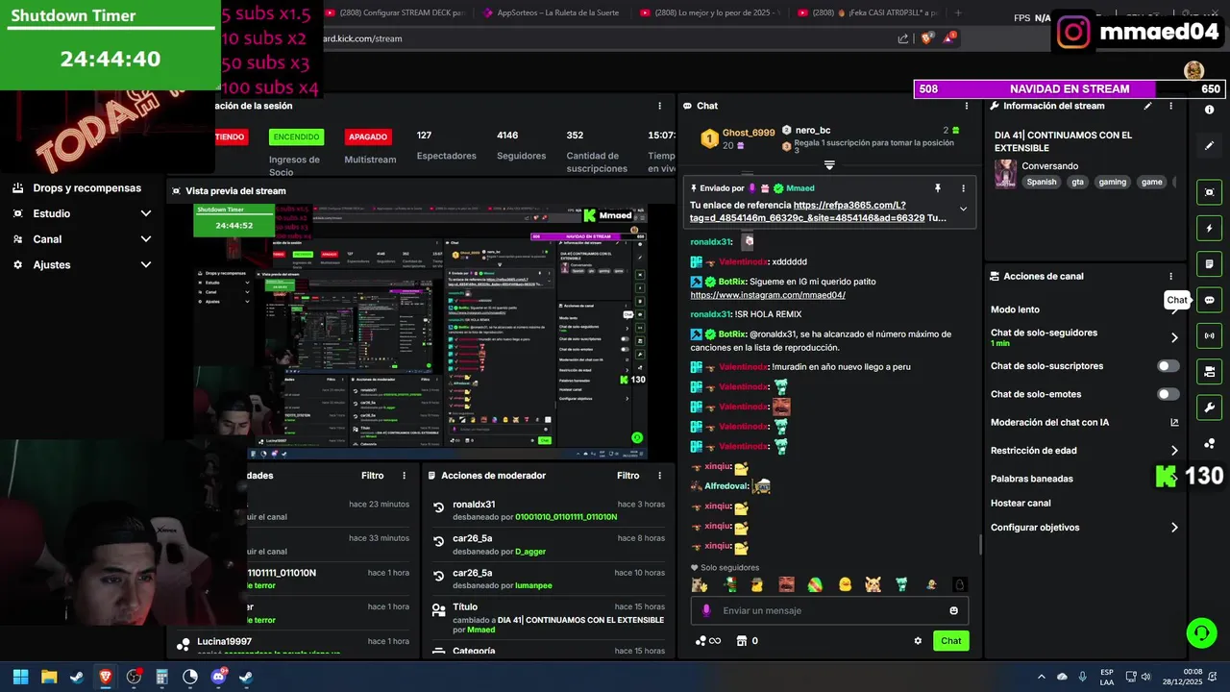Toggle the ENCENDIDO Ingresos de Socio button
Image resolution: width=1230 pixels, height=692 pixels.
tap(296, 136)
